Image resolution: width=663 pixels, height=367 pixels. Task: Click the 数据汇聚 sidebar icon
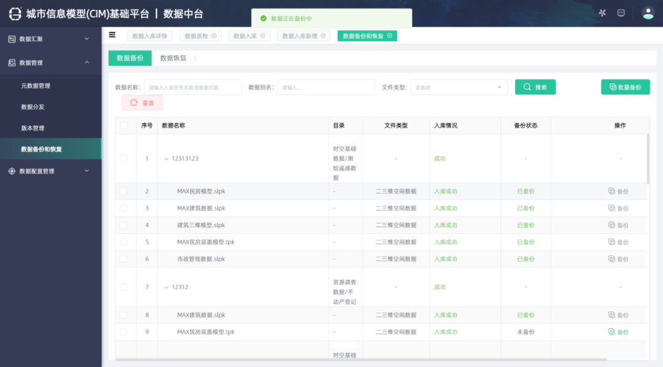click(x=12, y=39)
